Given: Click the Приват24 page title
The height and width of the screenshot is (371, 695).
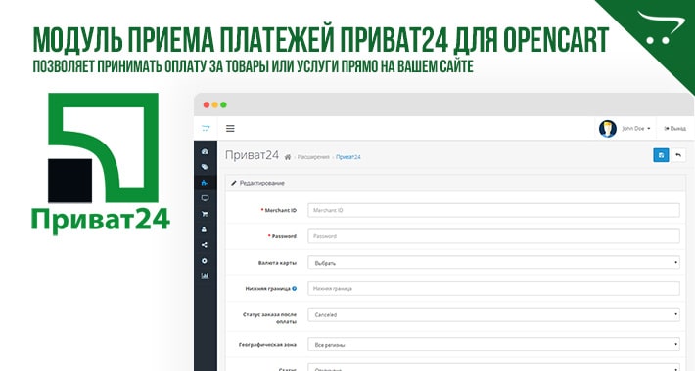Looking at the screenshot, I should tap(252, 155).
